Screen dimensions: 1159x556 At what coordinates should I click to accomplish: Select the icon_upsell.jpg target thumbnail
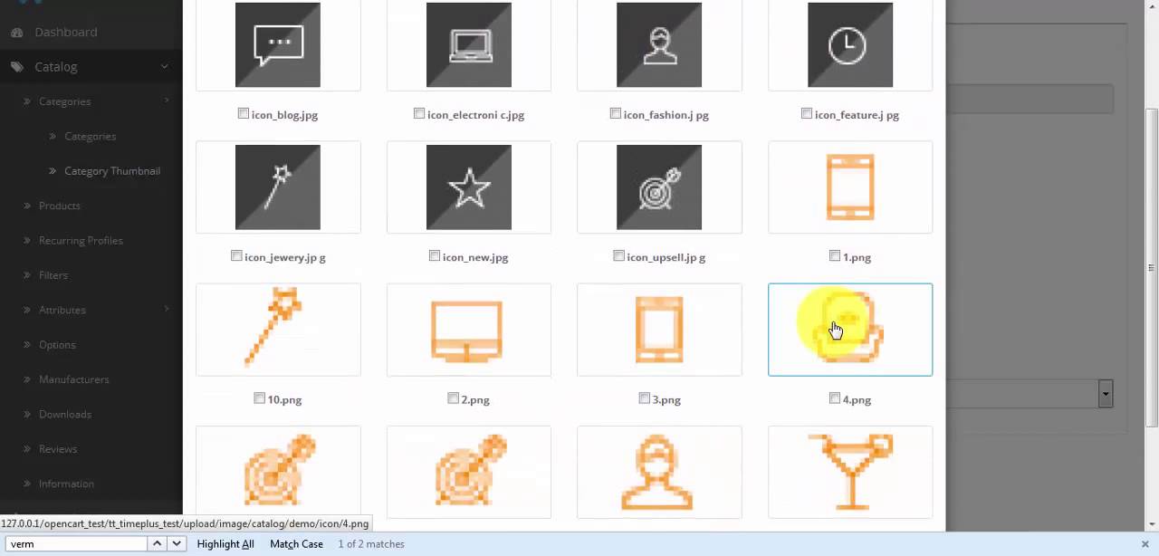pos(659,187)
